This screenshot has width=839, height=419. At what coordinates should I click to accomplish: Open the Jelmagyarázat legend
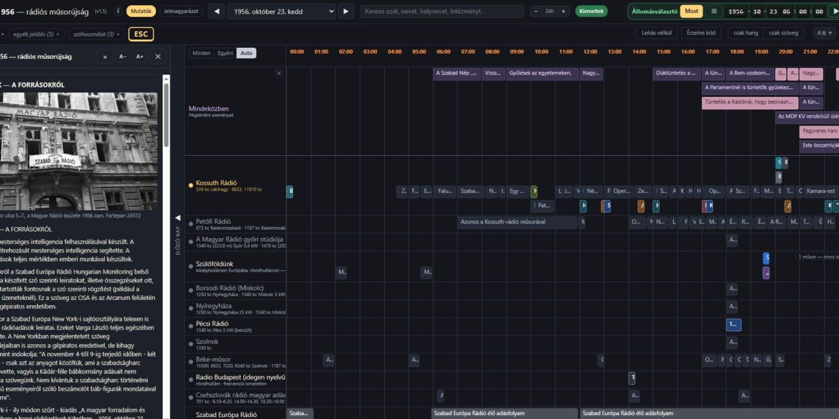point(182,11)
